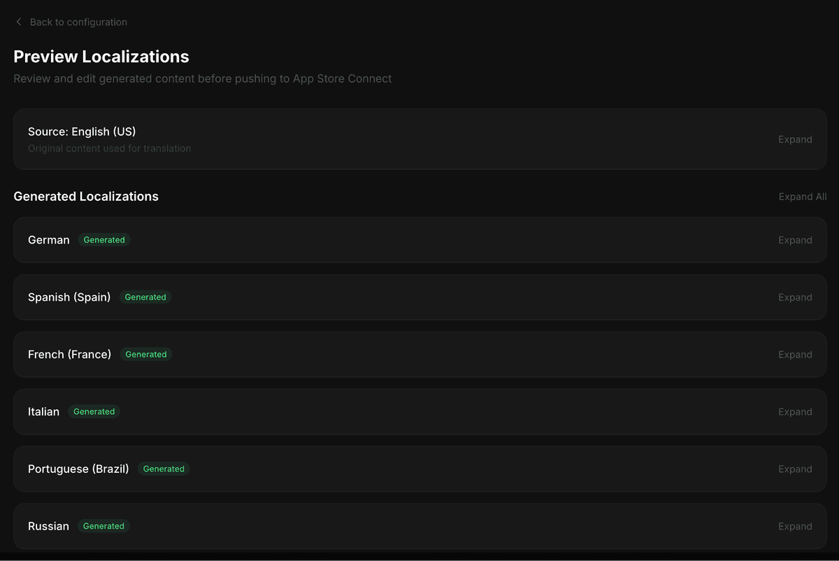This screenshot has height=561, width=839.
Task: Click the Italian Generated status badge
Action: tap(94, 412)
